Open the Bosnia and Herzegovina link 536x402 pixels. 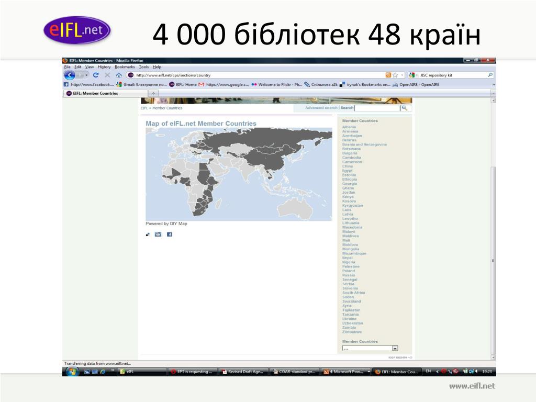[364, 144]
